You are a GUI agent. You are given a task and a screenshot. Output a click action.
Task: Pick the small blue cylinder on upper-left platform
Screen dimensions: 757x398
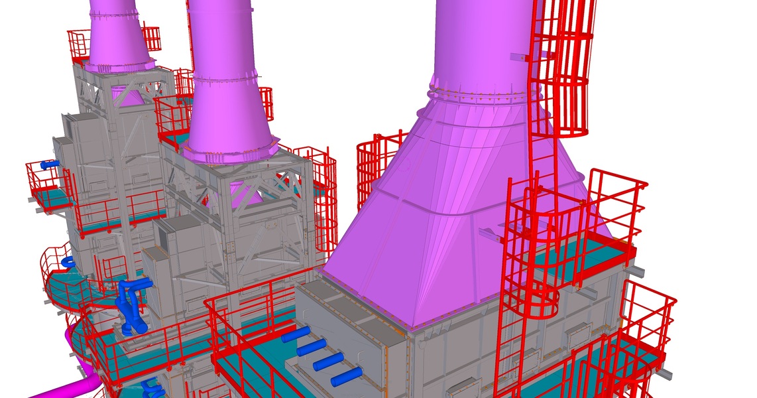(49, 165)
